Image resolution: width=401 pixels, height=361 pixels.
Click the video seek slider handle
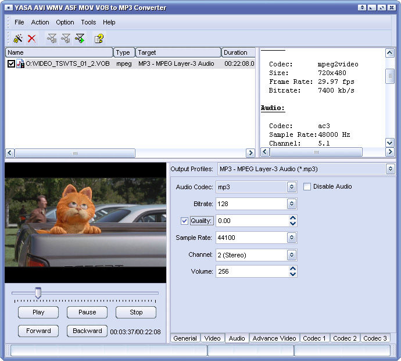coord(38,292)
